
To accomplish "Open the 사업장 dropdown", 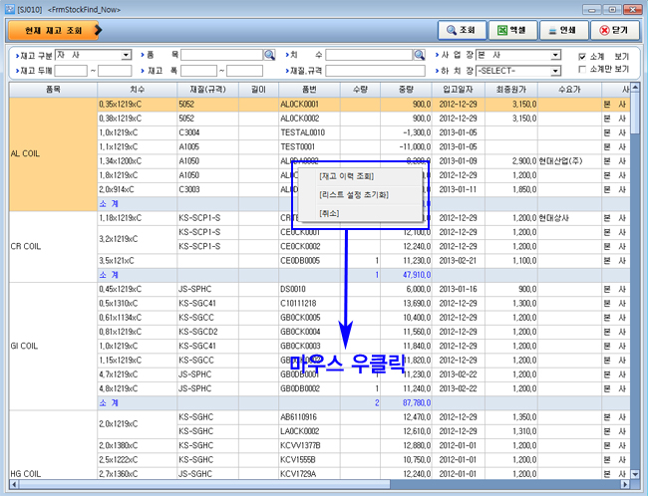I will 555,55.
